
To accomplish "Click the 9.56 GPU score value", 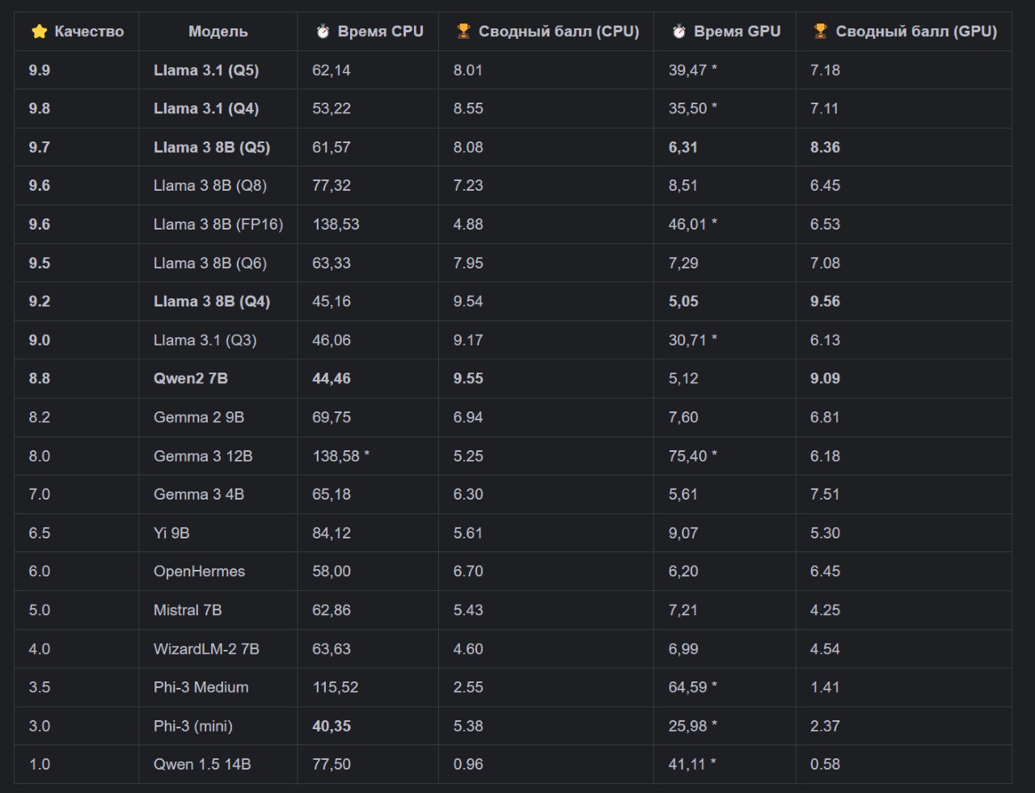I will coord(825,302).
